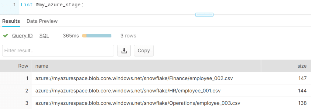
Task: Open the SQL link
Action: [x=44, y=36]
